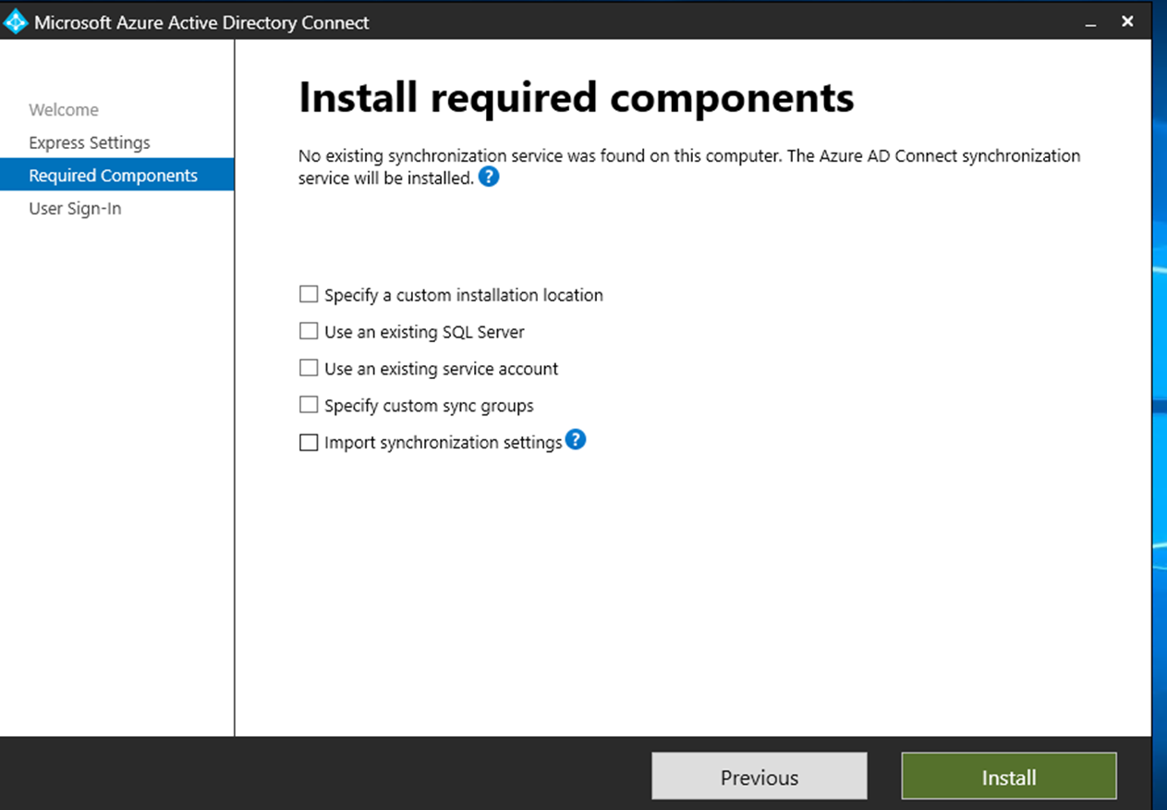Select Express Settings in the sidebar
Screen dimensions: 1167x810
click(90, 142)
